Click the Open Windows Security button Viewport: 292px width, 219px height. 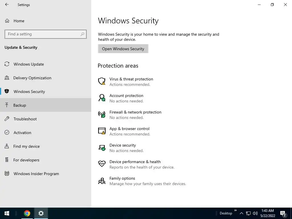[123, 48]
